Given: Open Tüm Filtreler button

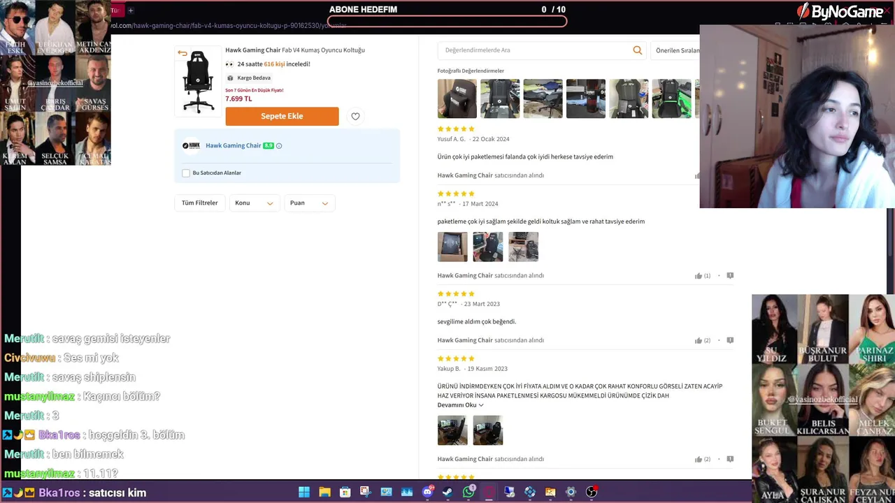Looking at the screenshot, I should 199,203.
